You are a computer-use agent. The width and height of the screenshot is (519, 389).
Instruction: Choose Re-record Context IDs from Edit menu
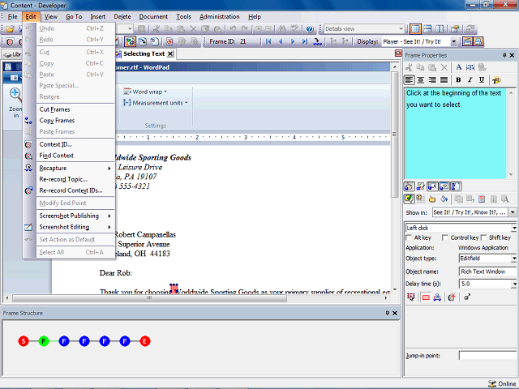click(75, 190)
